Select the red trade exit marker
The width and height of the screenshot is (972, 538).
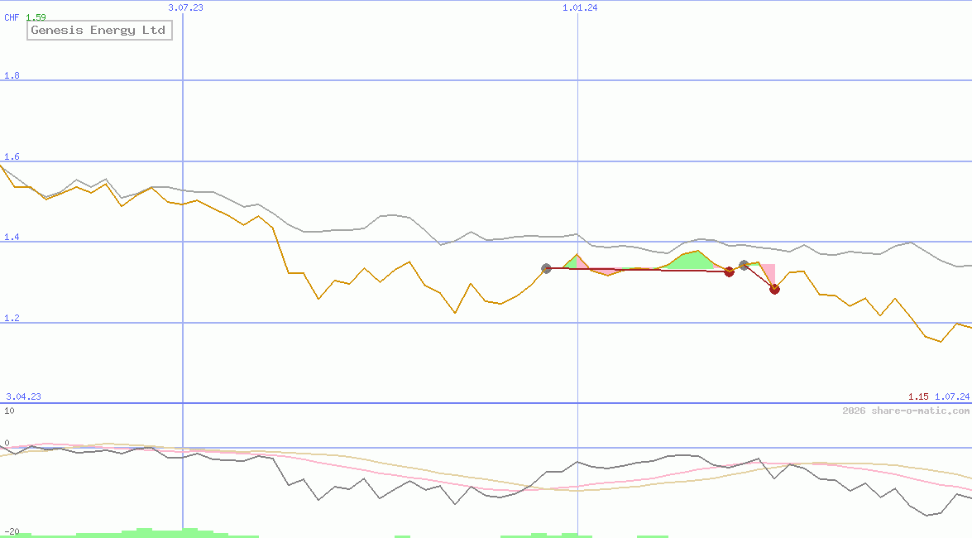coord(730,271)
